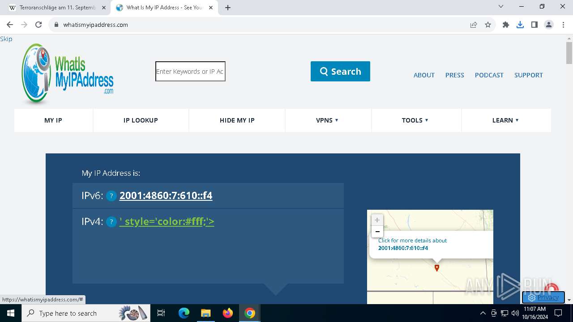
Task: Click the page vertical scrollbar thumb
Action: (x=569, y=53)
